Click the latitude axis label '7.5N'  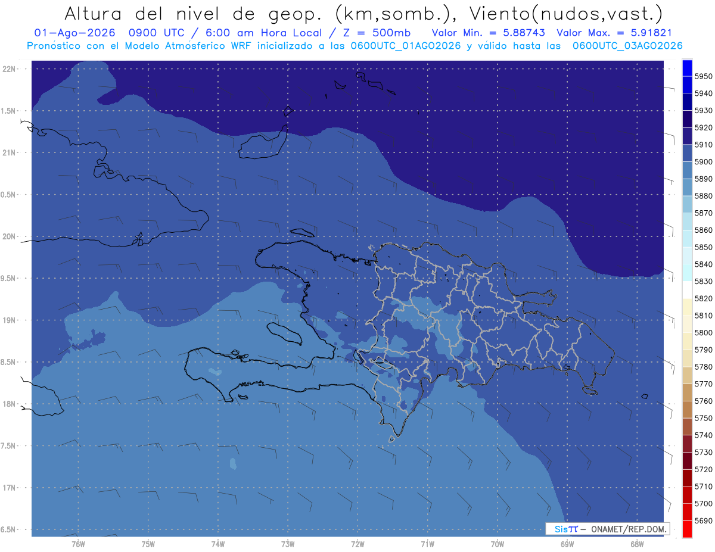pos(8,446)
